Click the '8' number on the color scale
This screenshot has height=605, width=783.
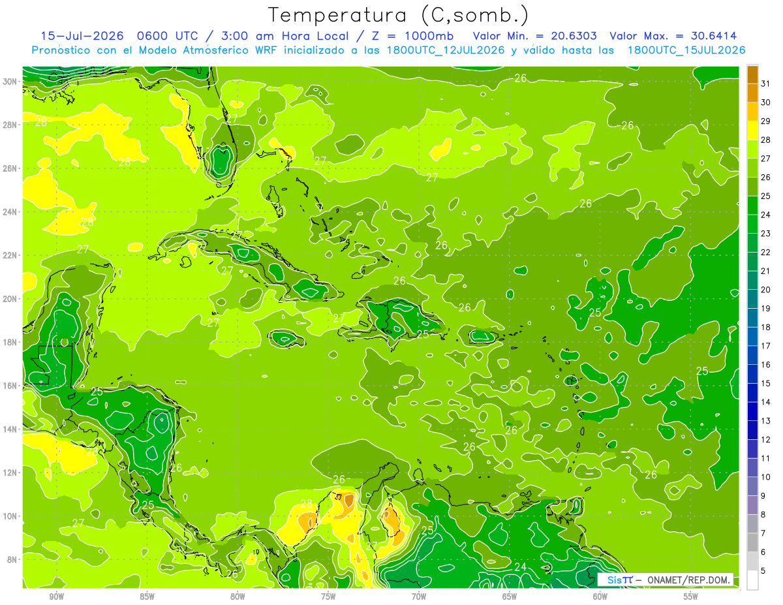763,515
